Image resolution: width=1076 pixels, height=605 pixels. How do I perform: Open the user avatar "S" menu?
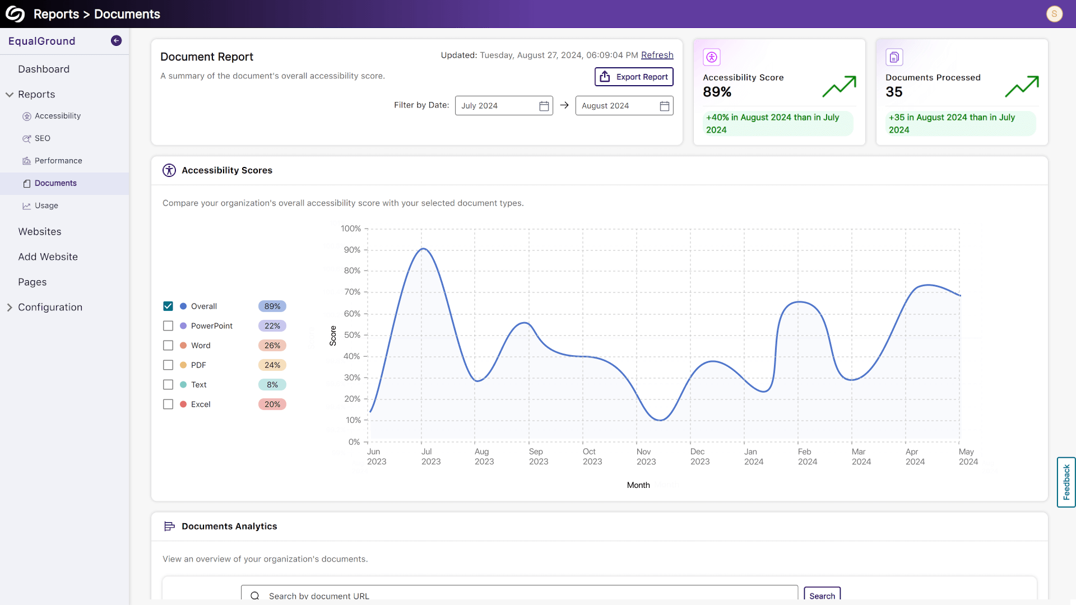coord(1054,14)
